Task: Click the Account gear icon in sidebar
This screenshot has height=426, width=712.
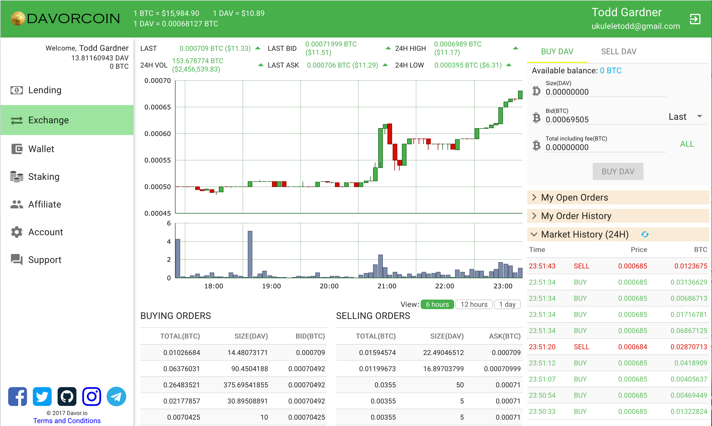Action: pos(17,232)
